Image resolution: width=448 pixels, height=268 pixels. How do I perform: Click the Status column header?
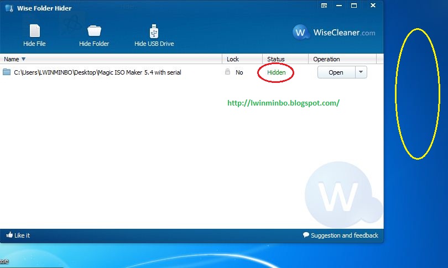pyautogui.click(x=285, y=59)
